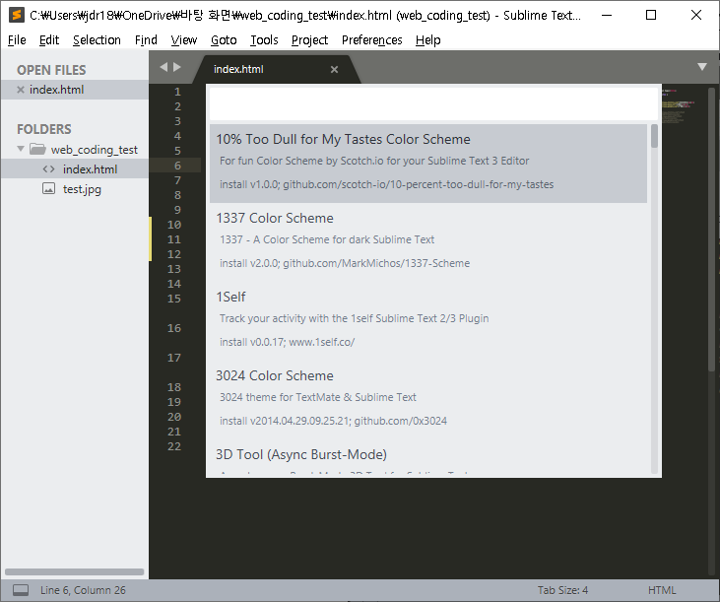
Task: Select the 1Self package entry
Action: pos(428,321)
